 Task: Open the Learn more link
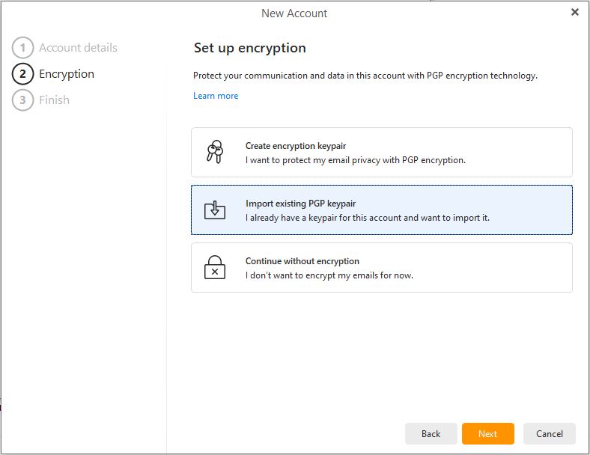point(216,96)
